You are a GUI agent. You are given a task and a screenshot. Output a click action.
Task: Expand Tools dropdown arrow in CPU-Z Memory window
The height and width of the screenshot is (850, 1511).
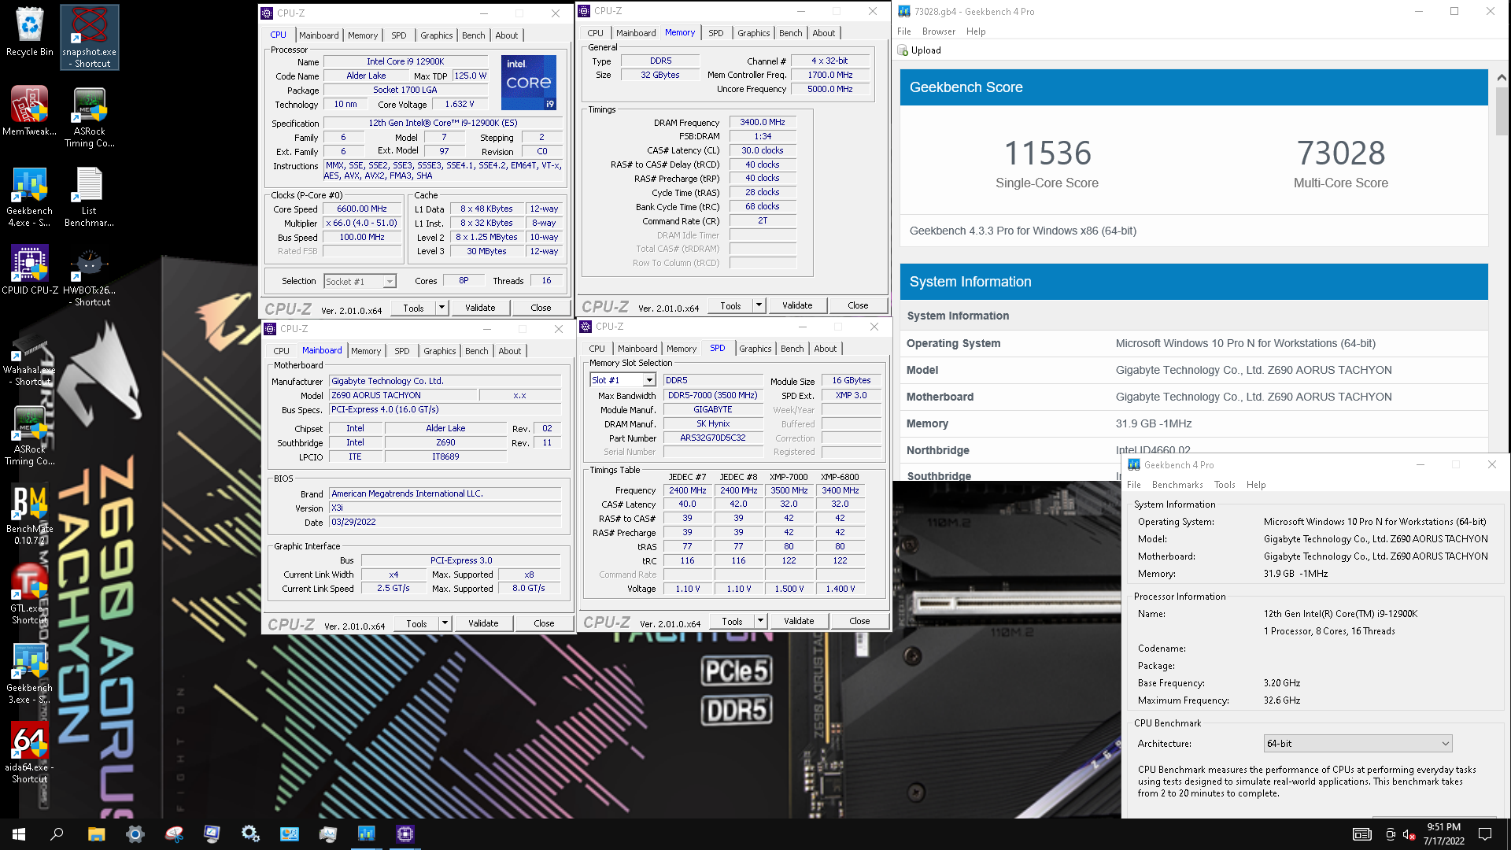[x=759, y=305]
